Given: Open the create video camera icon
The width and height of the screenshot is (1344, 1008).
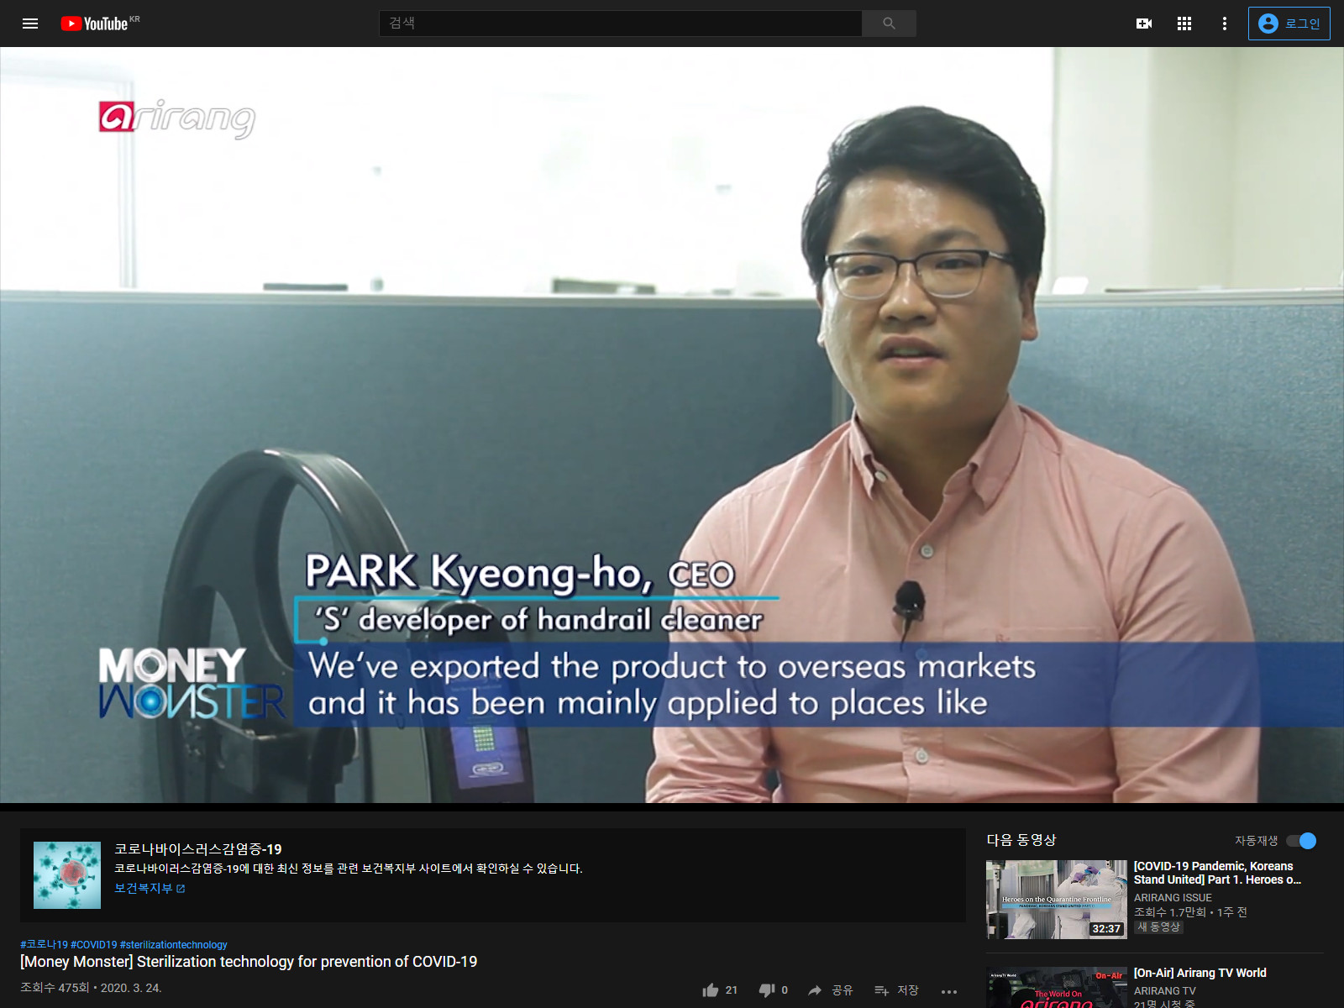Looking at the screenshot, I should pos(1144,24).
